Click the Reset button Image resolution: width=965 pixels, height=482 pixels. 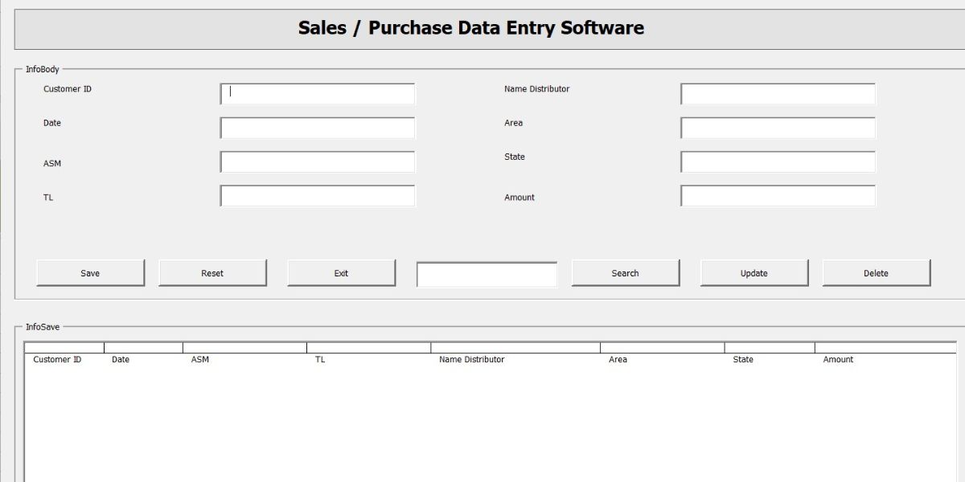[213, 273]
